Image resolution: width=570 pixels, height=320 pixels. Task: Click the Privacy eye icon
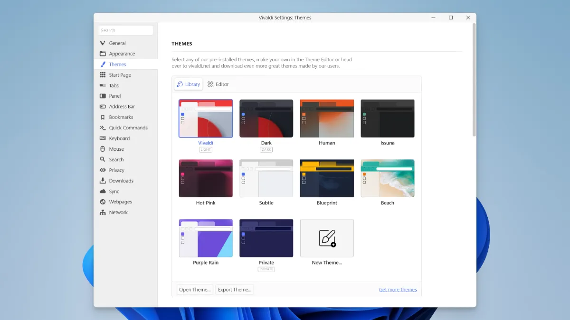[103, 170]
